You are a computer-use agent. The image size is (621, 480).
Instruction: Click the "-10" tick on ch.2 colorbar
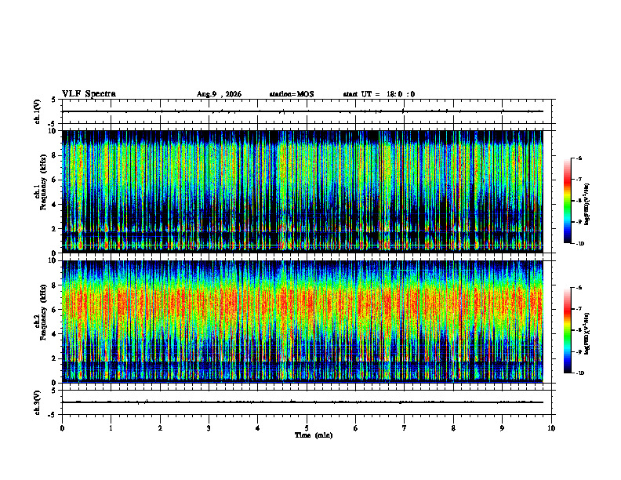579,373
